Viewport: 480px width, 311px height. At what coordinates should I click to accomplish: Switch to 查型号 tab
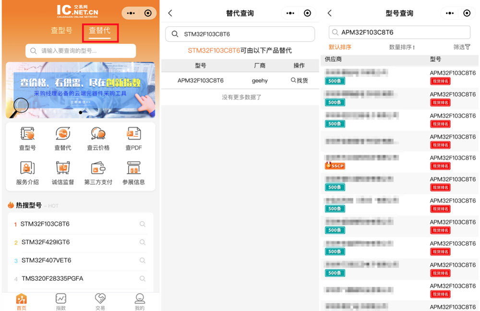(x=61, y=30)
